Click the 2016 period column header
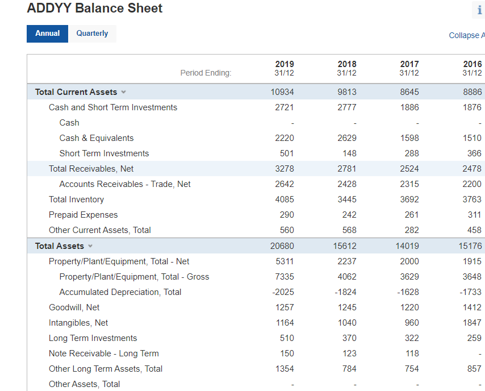Viewport: 485px width, 391px height. coord(472,68)
